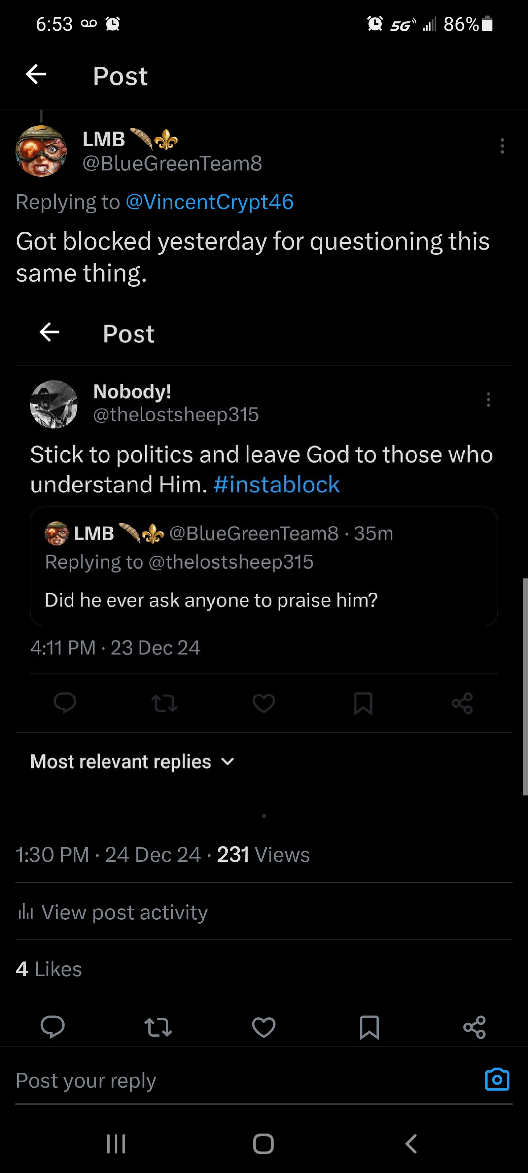
Task: Tap the Android back navigation chevron
Action: coord(411,1143)
